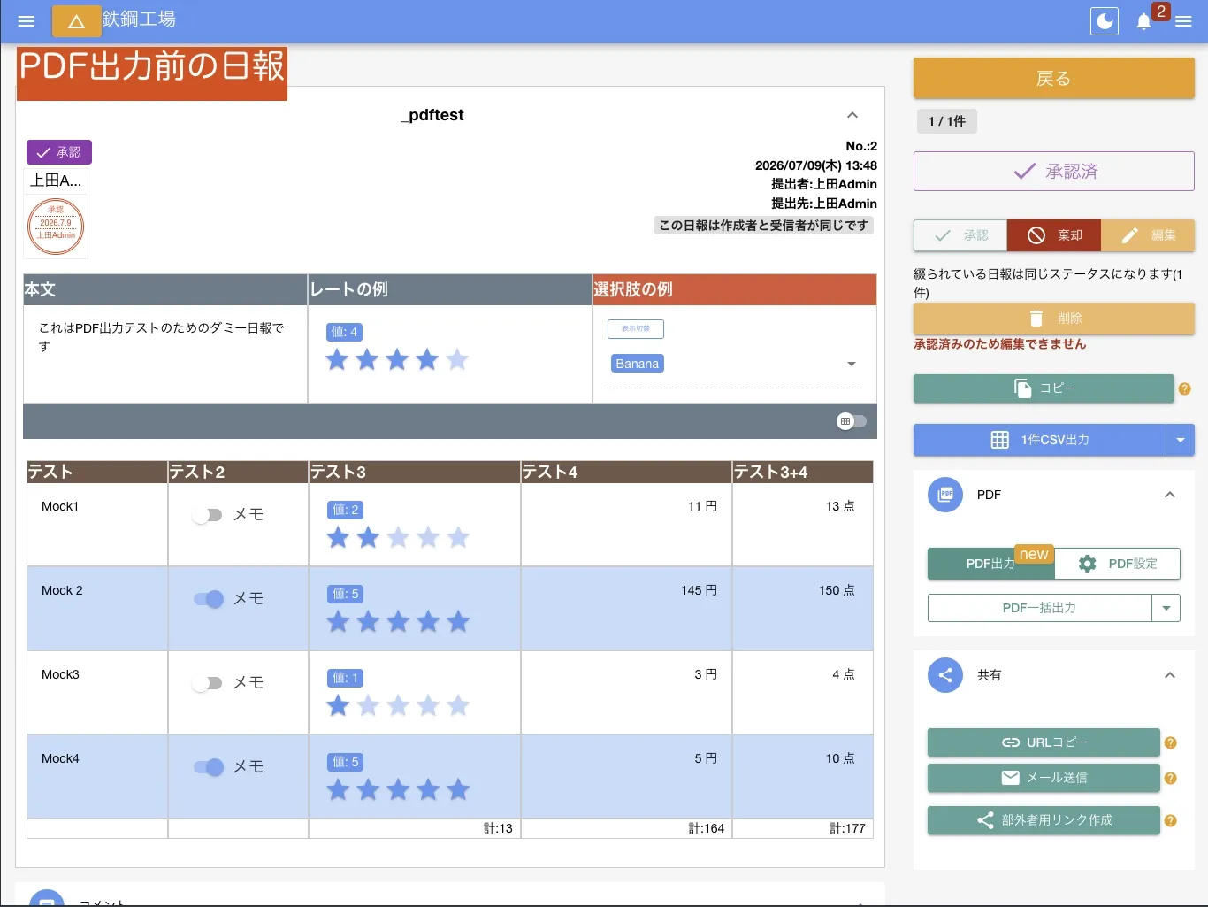This screenshot has height=907, width=1208.
Task: Open help icon next to コピー
Action: point(1185,388)
